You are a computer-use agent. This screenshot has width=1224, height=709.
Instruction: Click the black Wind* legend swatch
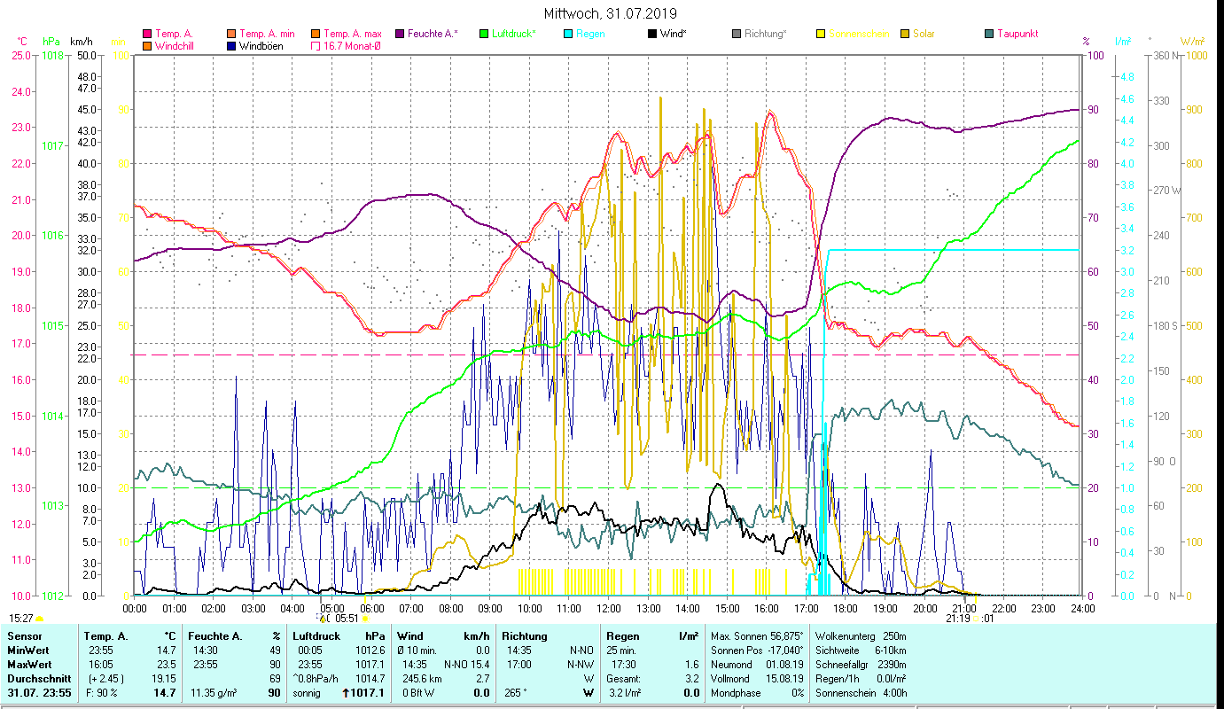click(652, 34)
